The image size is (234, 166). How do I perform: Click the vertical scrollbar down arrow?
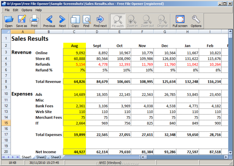(x=230, y=153)
